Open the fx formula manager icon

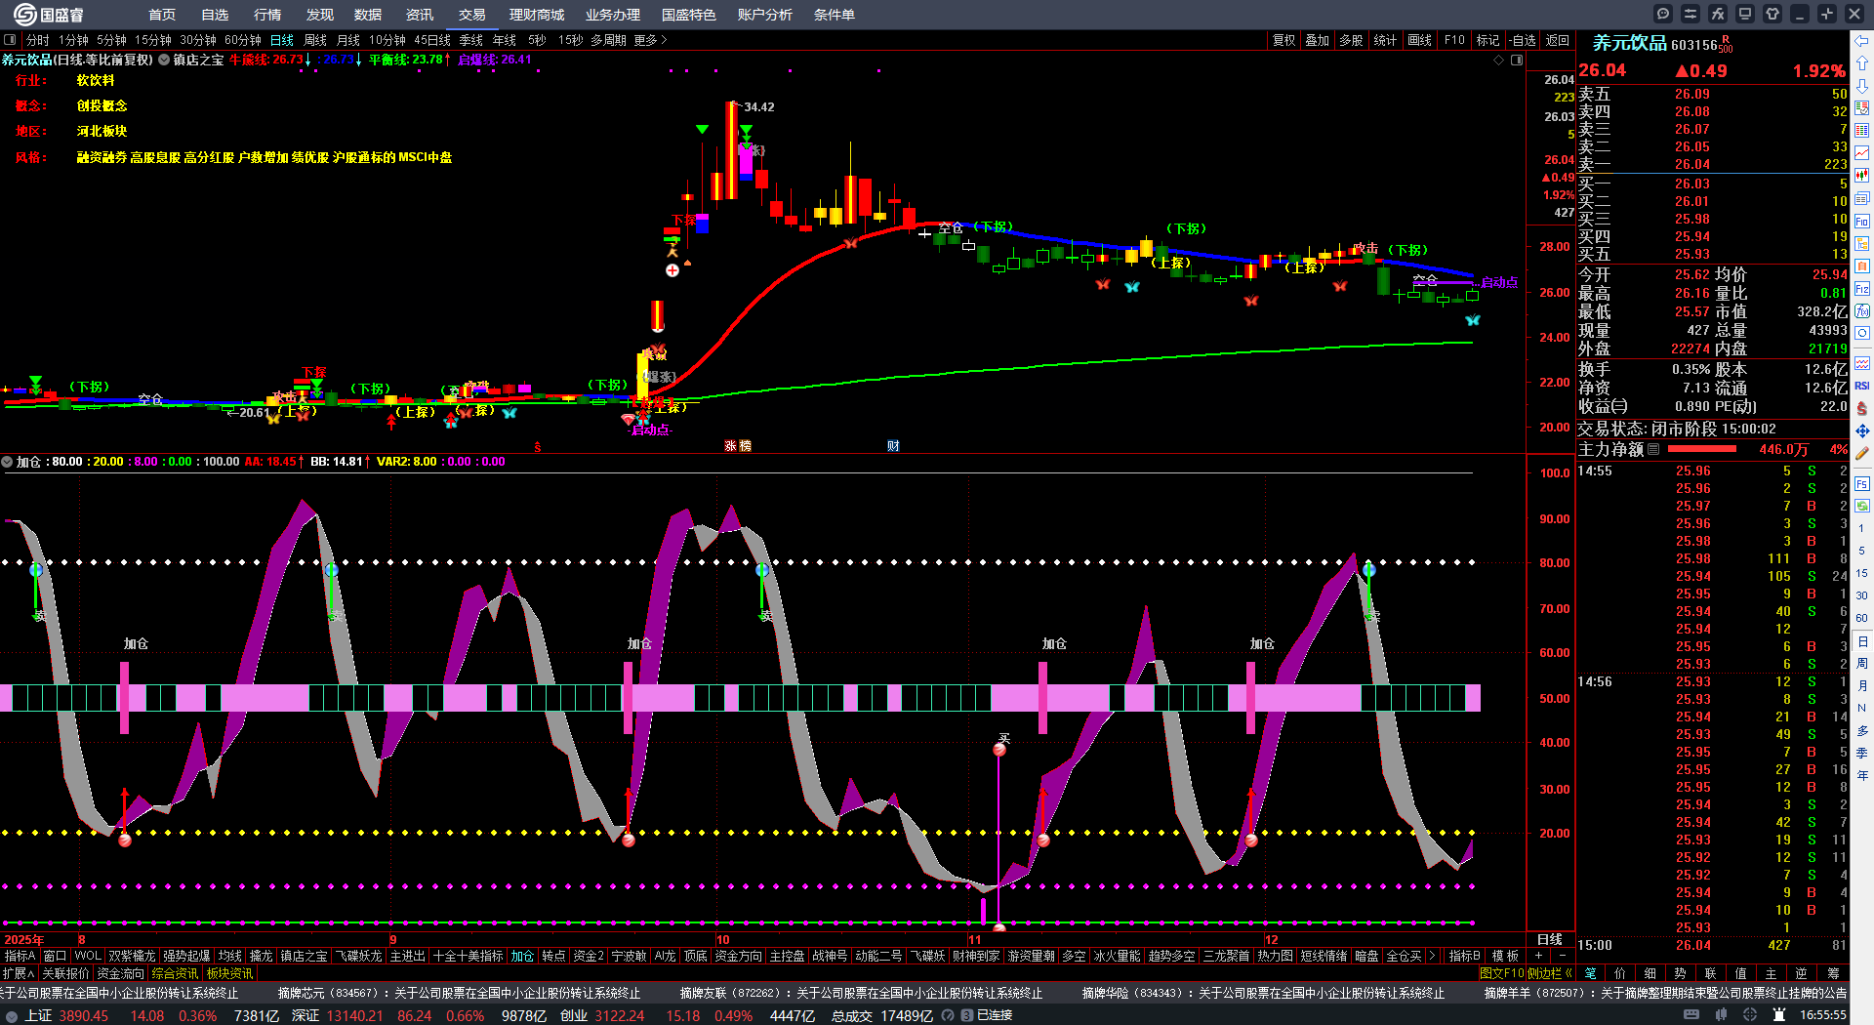point(1718,14)
